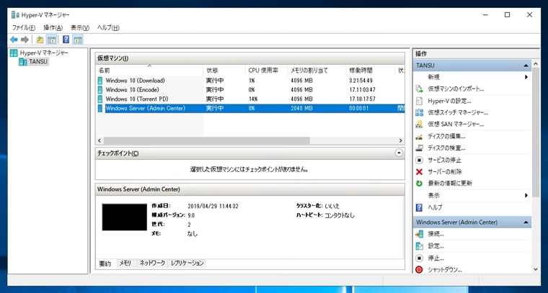This screenshot has width=548, height=293.
Task: Click the VM list scroll left arrow
Action: click(100, 140)
